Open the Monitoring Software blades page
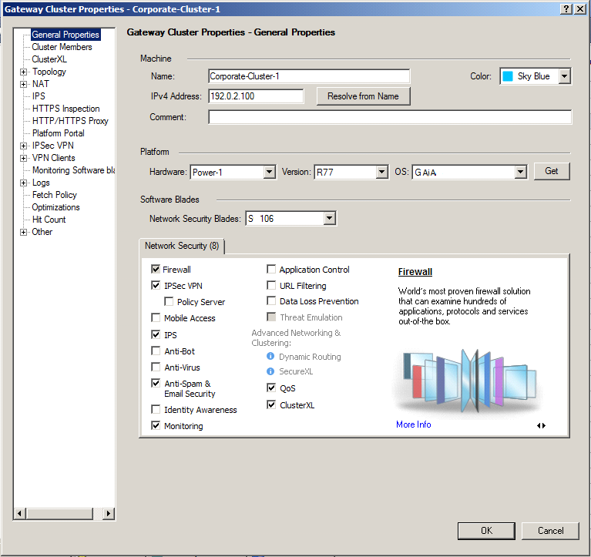591x557 pixels. (73, 170)
